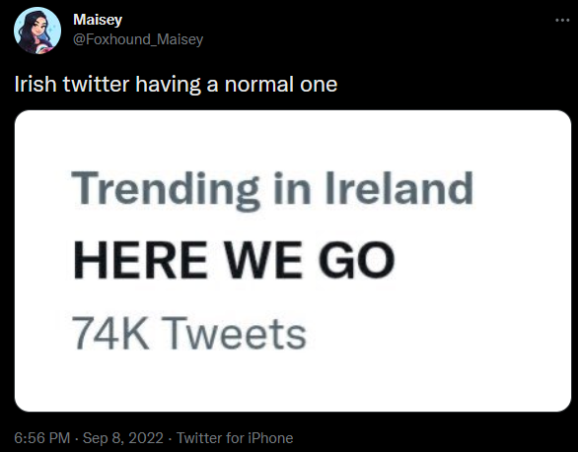
Task: Click the word Ireland in the image
Action: [398, 188]
